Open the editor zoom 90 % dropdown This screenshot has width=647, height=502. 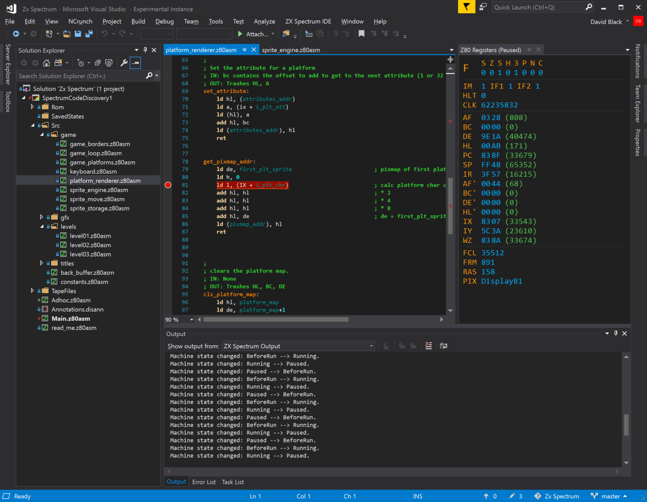click(x=191, y=320)
